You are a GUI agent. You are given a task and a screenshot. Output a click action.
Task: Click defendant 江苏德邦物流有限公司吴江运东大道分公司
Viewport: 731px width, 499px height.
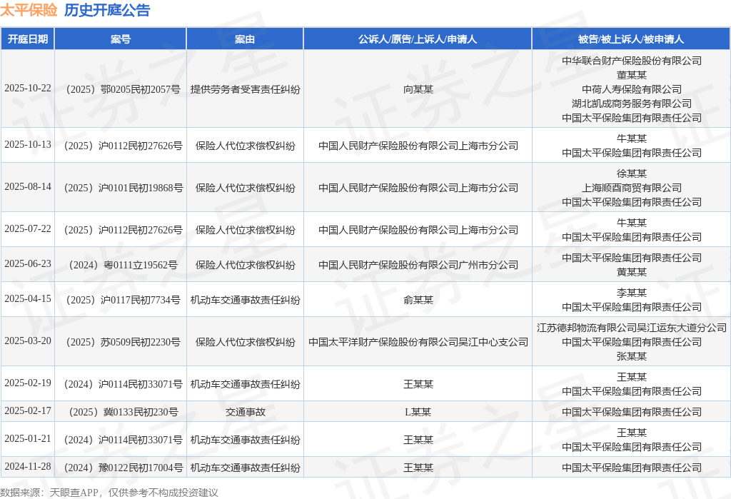[x=631, y=328]
